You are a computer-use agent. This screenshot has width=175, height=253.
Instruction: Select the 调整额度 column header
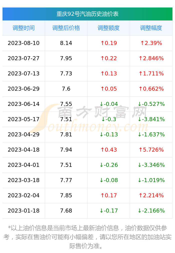click(109, 28)
